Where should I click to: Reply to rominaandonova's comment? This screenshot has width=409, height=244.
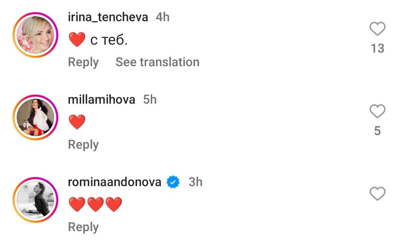point(83,227)
